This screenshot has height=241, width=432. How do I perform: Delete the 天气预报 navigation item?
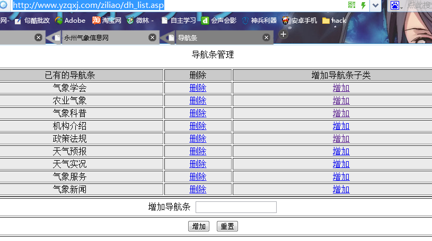coord(198,151)
